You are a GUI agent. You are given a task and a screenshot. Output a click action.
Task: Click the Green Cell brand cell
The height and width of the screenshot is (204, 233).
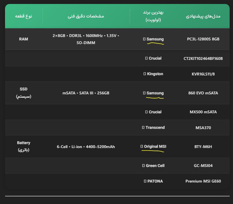click(x=153, y=166)
